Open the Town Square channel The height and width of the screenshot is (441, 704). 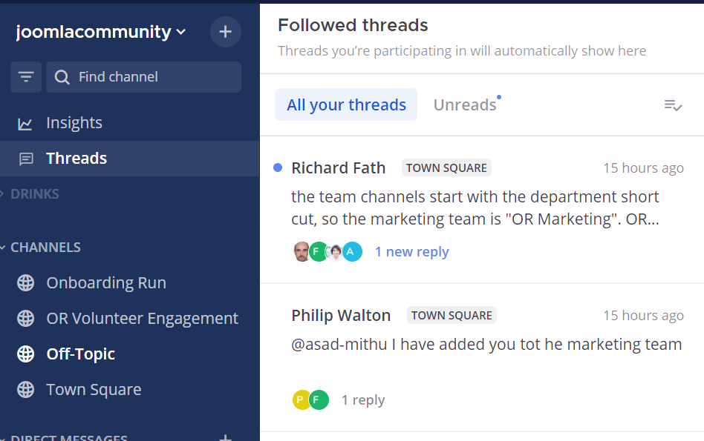point(94,390)
